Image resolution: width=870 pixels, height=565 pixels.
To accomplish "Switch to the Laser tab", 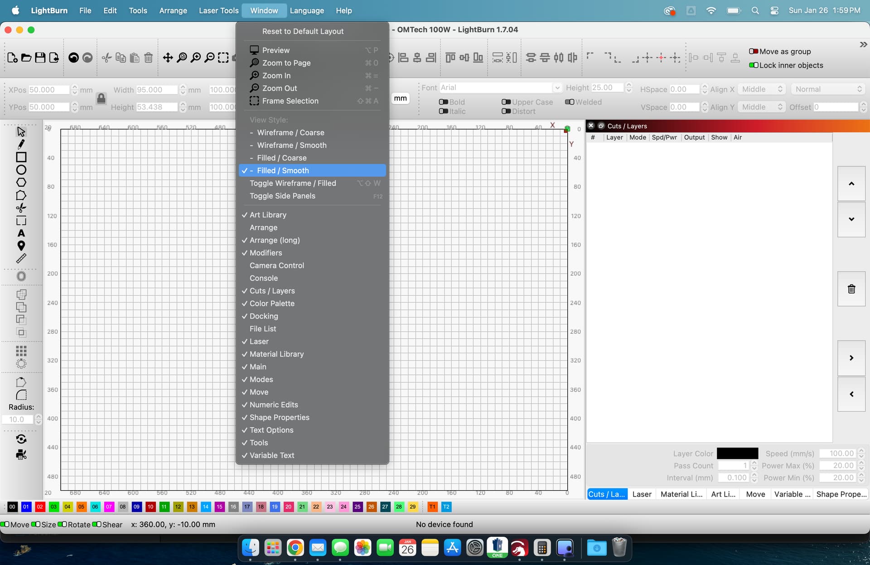I will tap(642, 494).
